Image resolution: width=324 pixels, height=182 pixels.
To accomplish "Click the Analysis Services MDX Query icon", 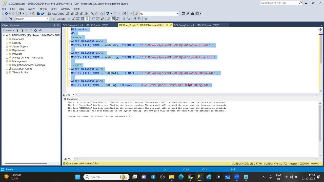I will coord(72,14).
